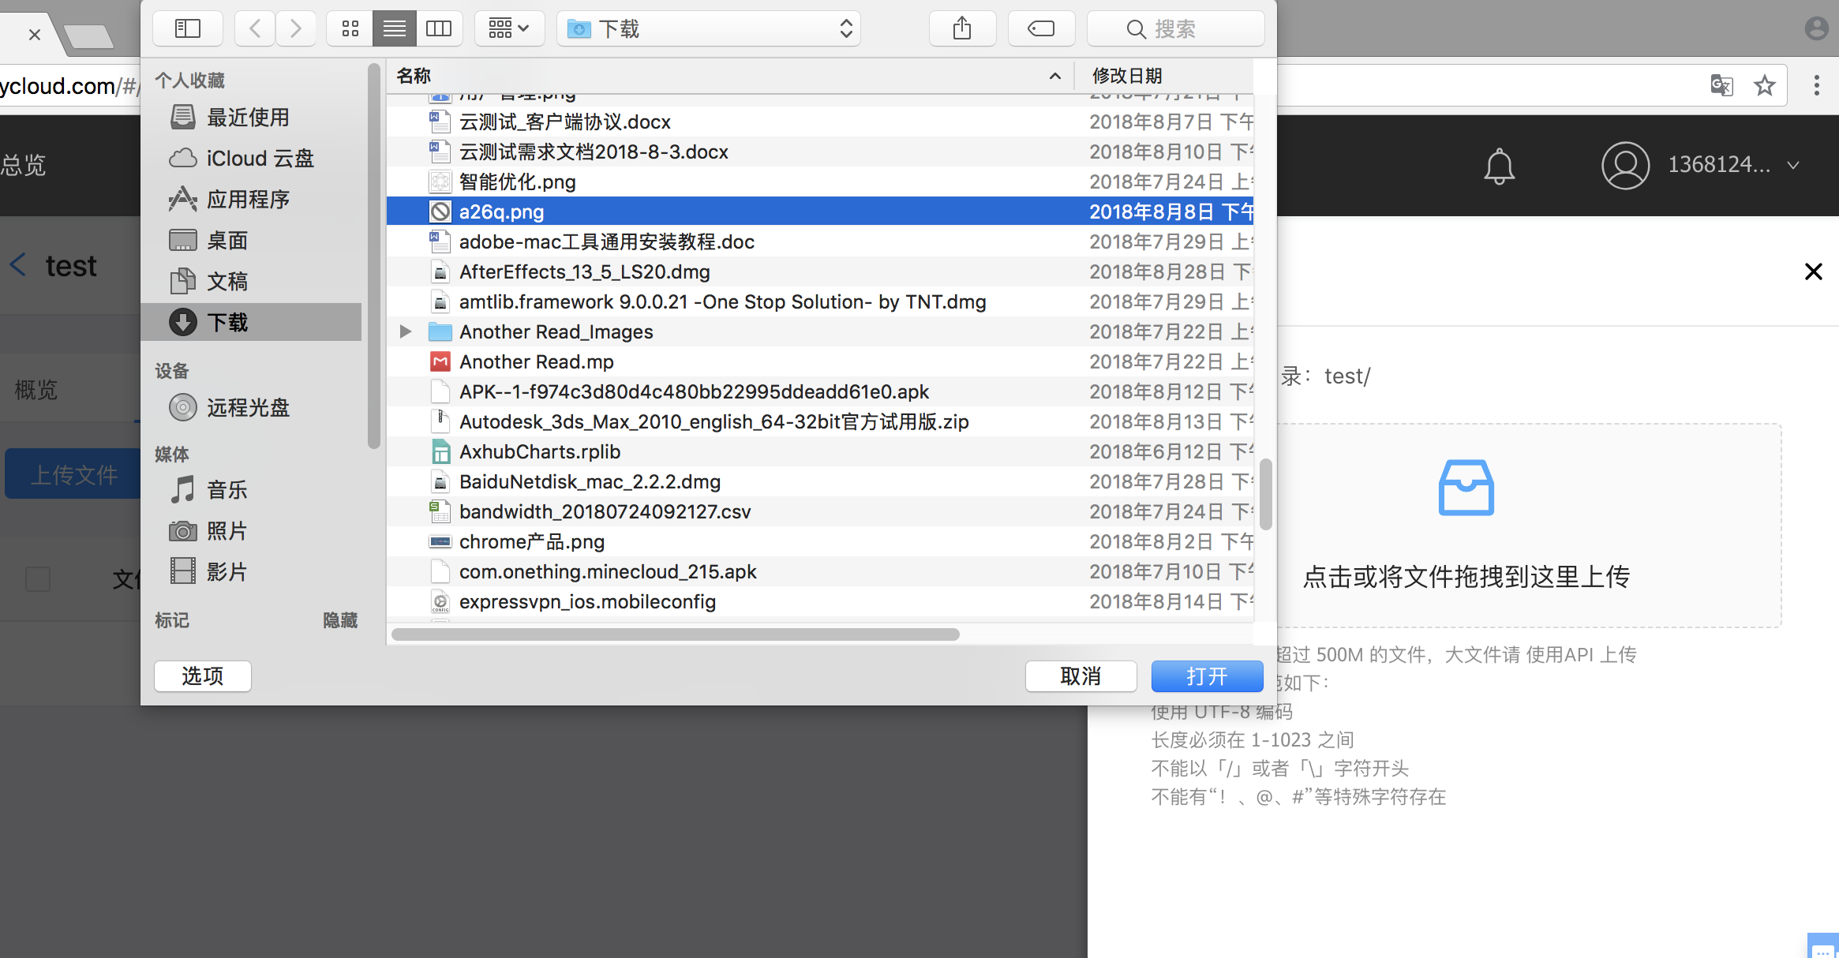The image size is (1839, 958).
Task: Click the share icon in toolbar
Action: [961, 29]
